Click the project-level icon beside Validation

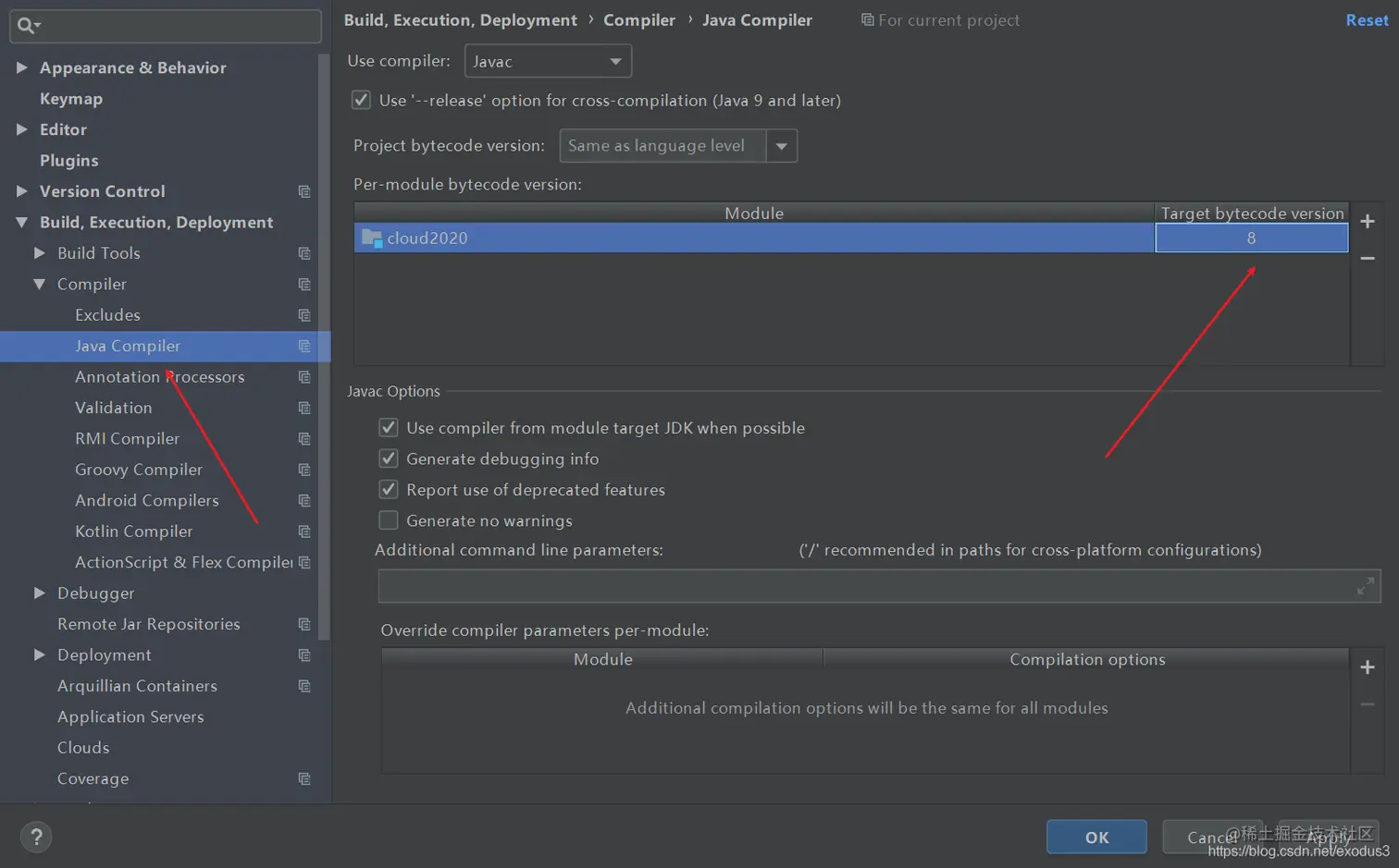click(x=303, y=408)
